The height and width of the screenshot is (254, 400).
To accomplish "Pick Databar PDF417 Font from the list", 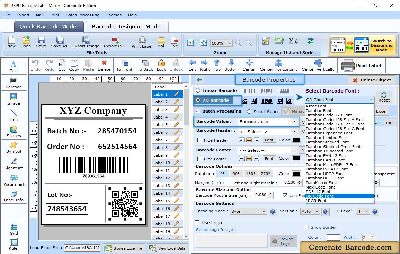I will pyautogui.click(x=327, y=169).
